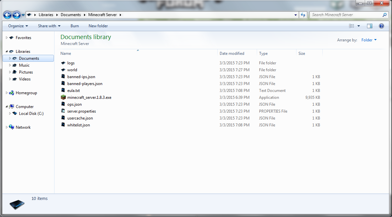Select Videos library in sidebar
This screenshot has height=217, width=392.
(25, 79)
